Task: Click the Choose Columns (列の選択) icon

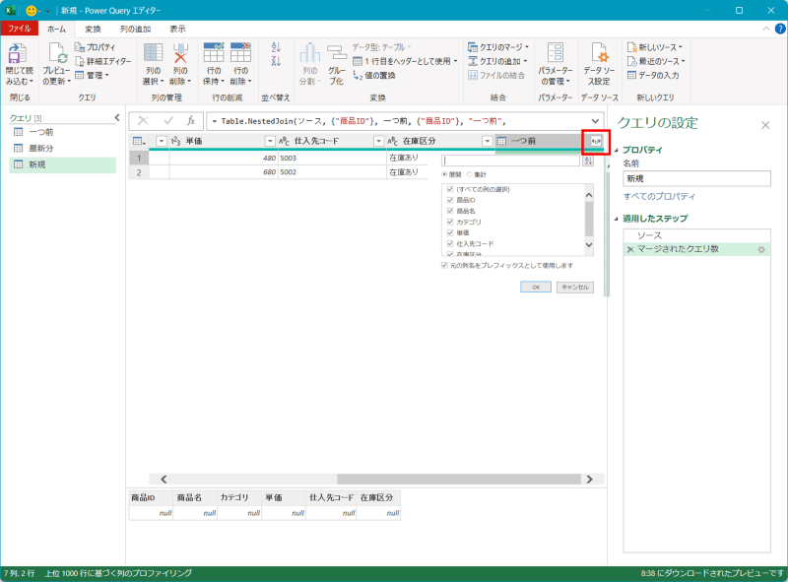Action: click(x=153, y=54)
